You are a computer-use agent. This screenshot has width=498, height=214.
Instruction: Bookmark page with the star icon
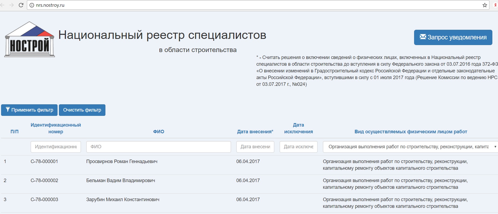point(485,5)
